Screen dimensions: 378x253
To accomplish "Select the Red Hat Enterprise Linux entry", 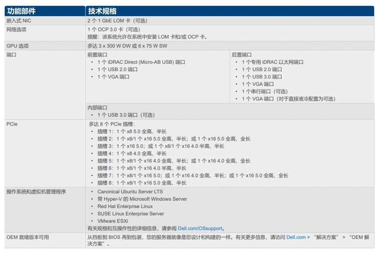I will click(125, 206).
